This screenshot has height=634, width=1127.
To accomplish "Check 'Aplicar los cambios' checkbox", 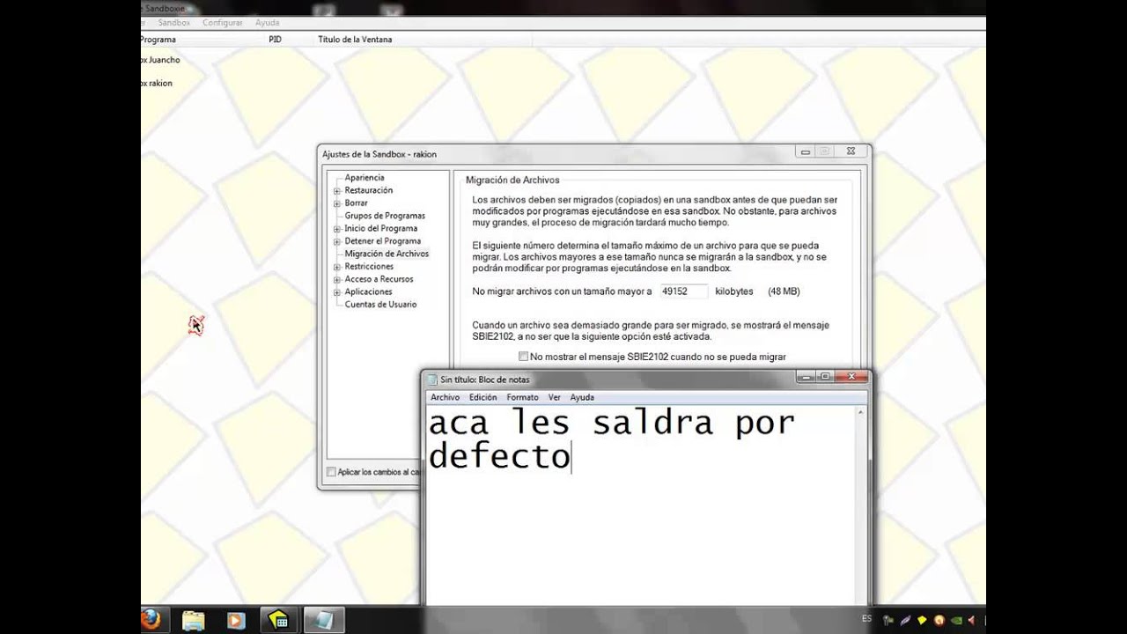I will tap(331, 472).
